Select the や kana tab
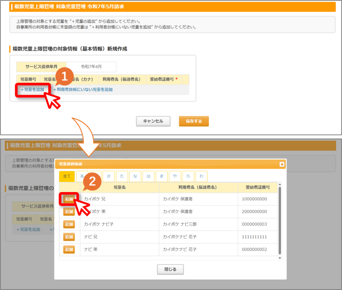342x290 pixels. coord(175,176)
